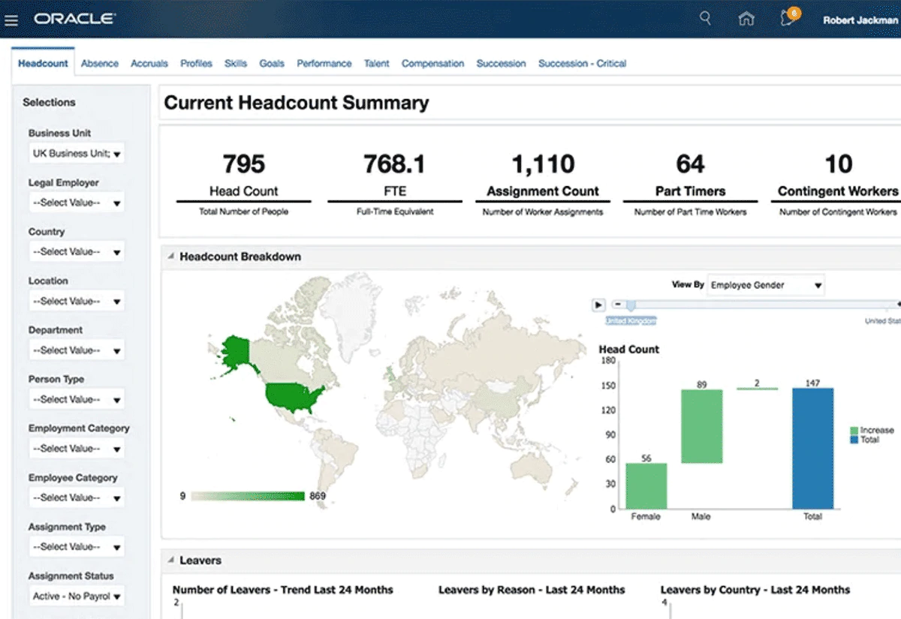Viewport: 901px width, 619px height.
Task: Switch to Succession - Critical tab
Action: (582, 64)
